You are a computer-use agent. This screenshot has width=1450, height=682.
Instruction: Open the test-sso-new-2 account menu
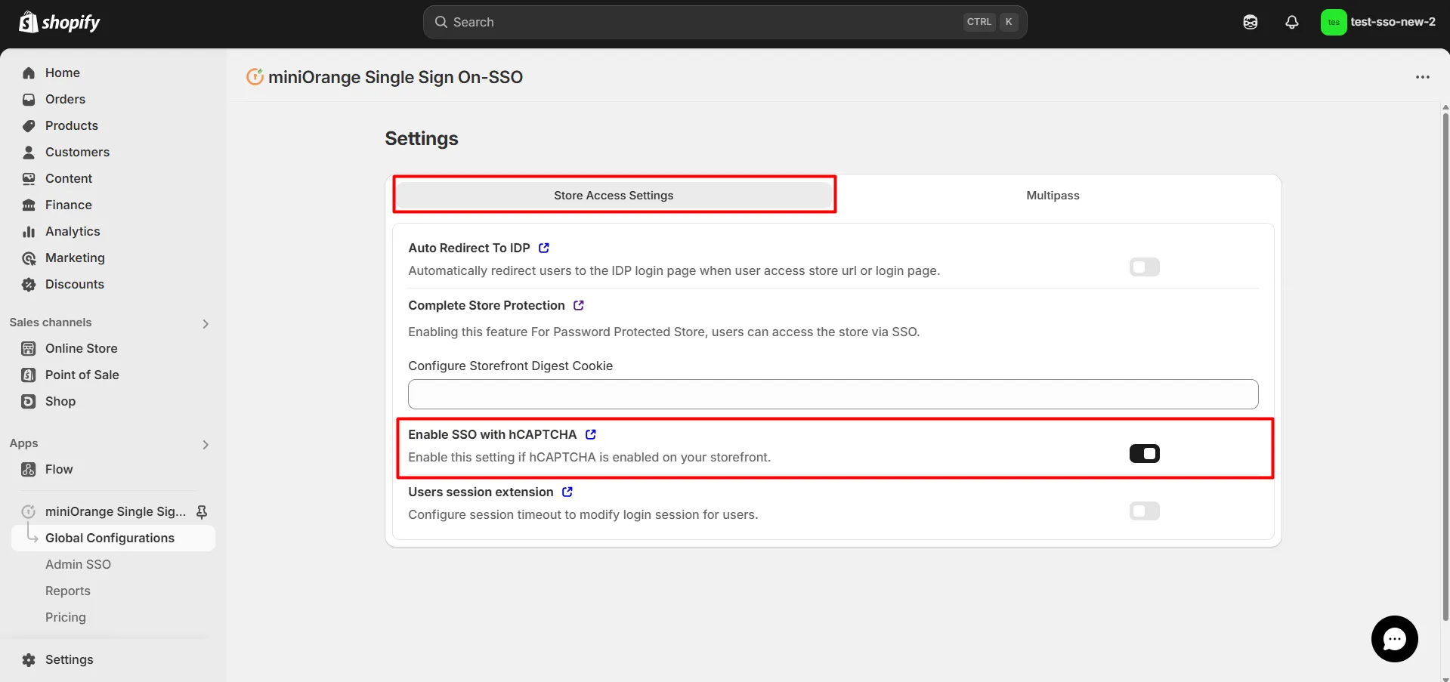click(1380, 23)
